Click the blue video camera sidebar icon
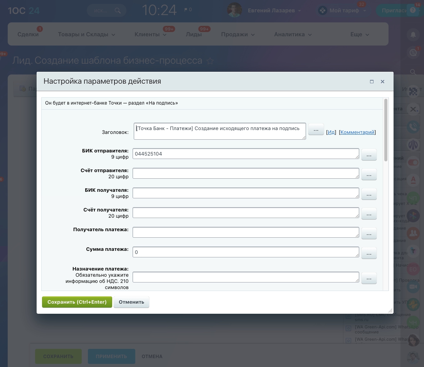Screen dimensions: 424x367 click(x=413, y=287)
